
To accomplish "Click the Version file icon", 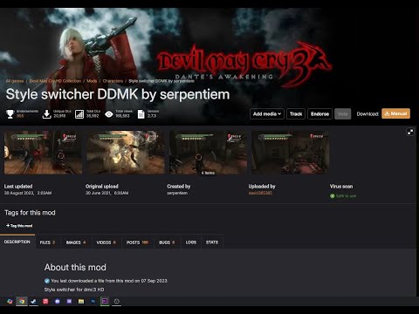I will pyautogui.click(x=141, y=114).
